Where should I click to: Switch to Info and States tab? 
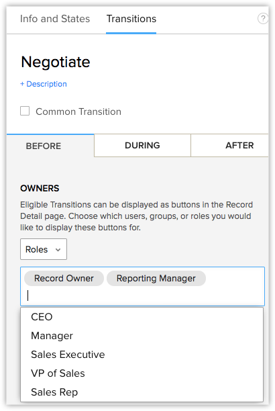coord(55,19)
